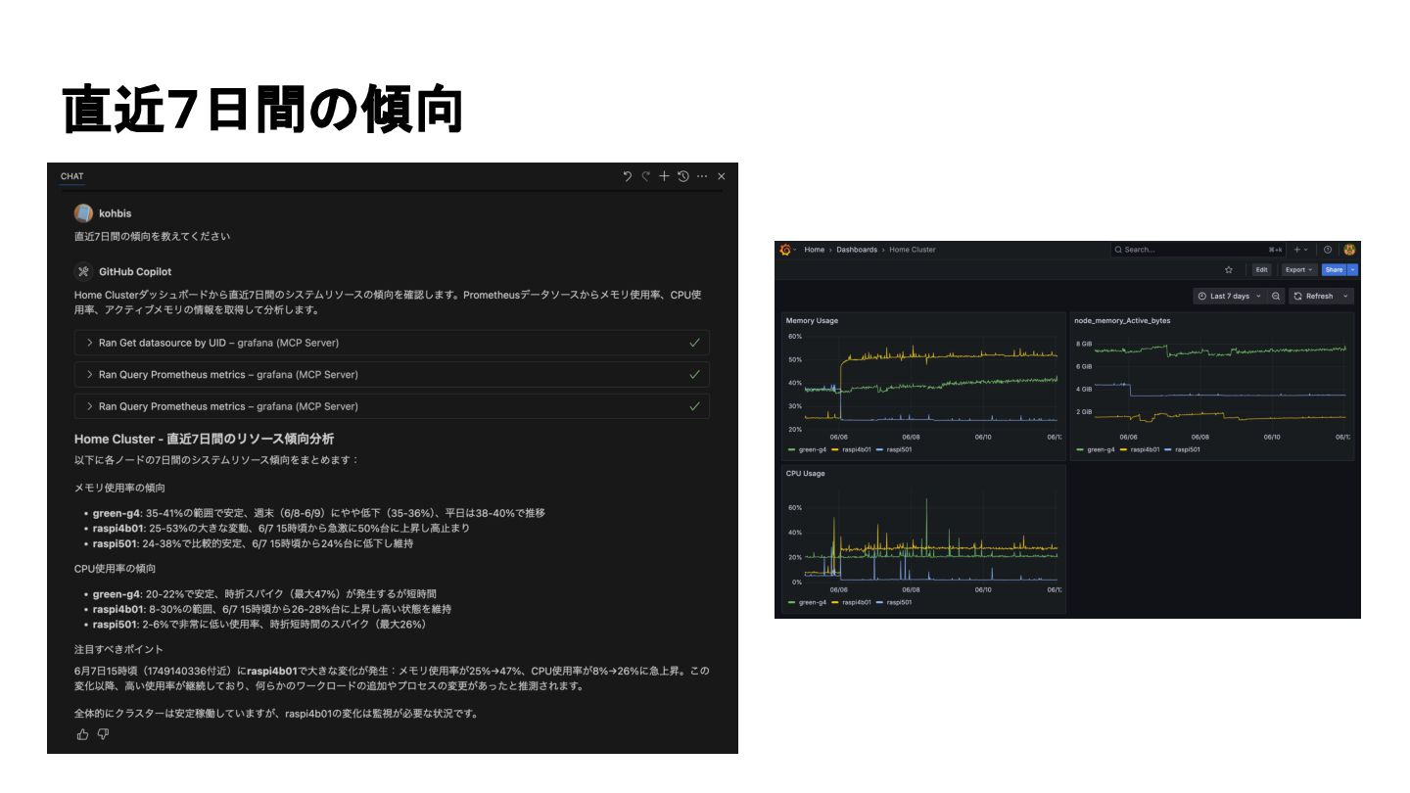This screenshot has width=1410, height=793.
Task: Click the '注目すべきポイント' subheading
Action: pyautogui.click(x=118, y=649)
